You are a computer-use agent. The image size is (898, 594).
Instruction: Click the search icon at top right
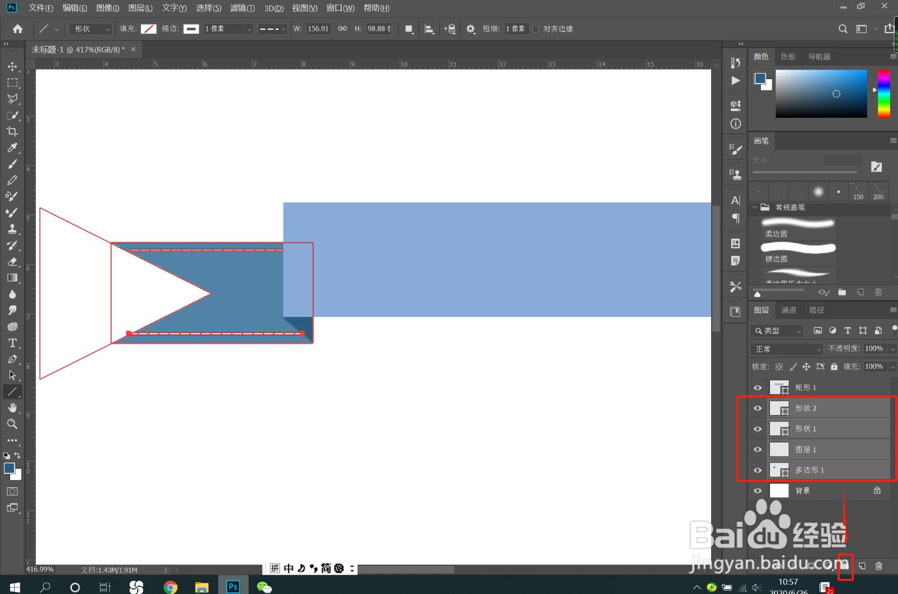click(x=843, y=29)
